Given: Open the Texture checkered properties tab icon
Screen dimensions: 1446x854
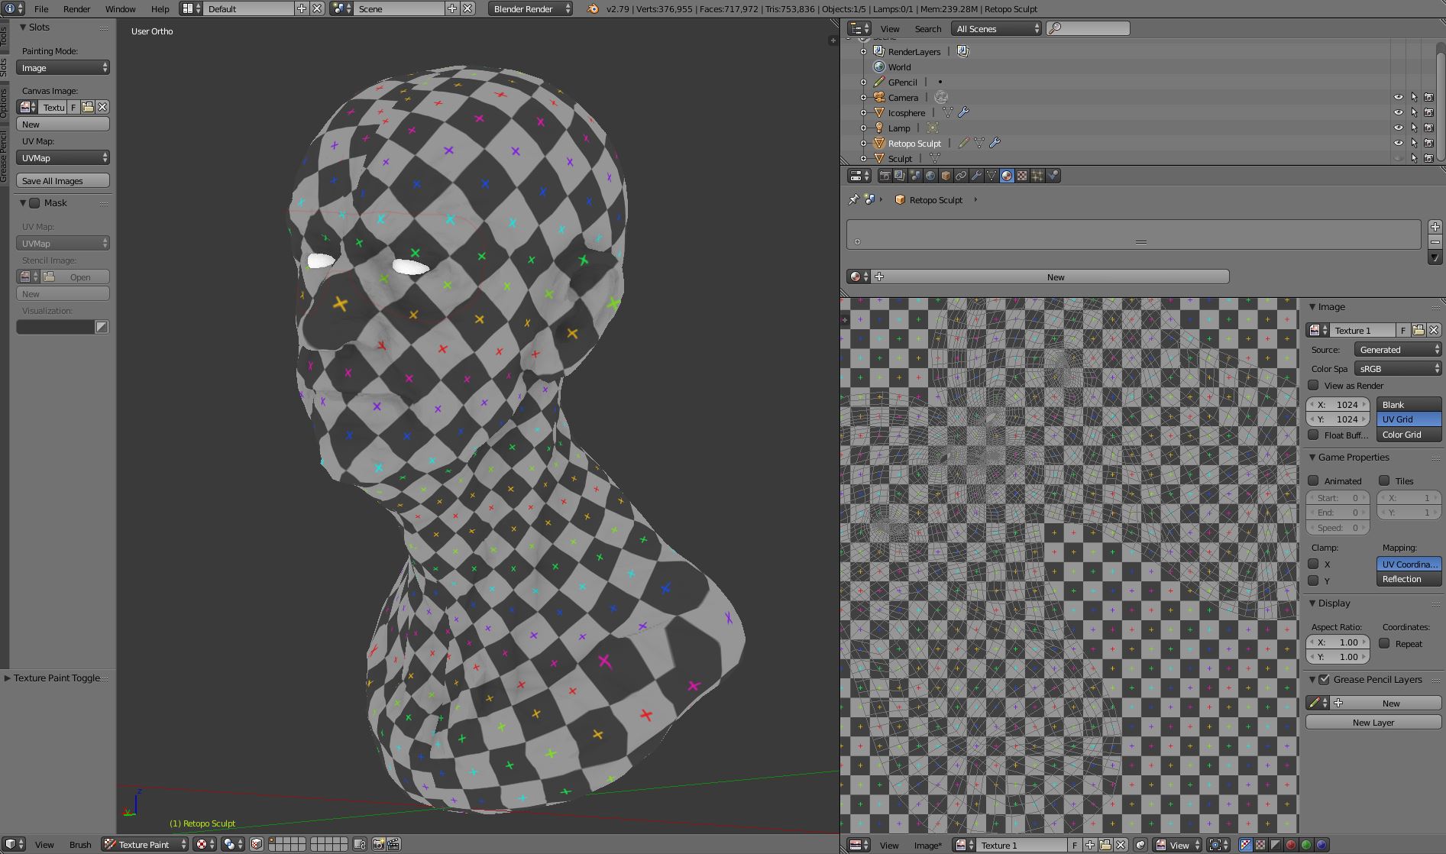Looking at the screenshot, I should (x=1021, y=176).
